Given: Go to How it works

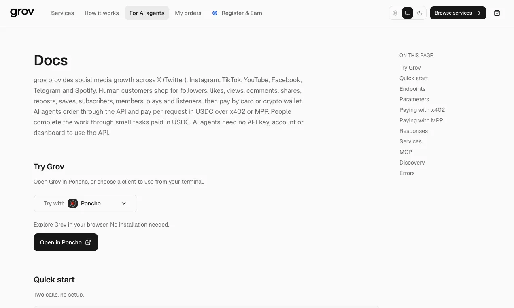Looking at the screenshot, I should pyautogui.click(x=102, y=13).
